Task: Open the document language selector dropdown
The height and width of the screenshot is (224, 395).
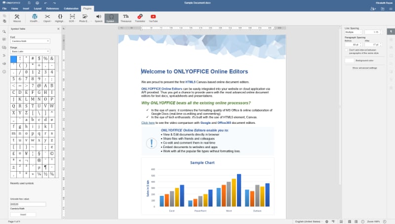Action: [309, 222]
